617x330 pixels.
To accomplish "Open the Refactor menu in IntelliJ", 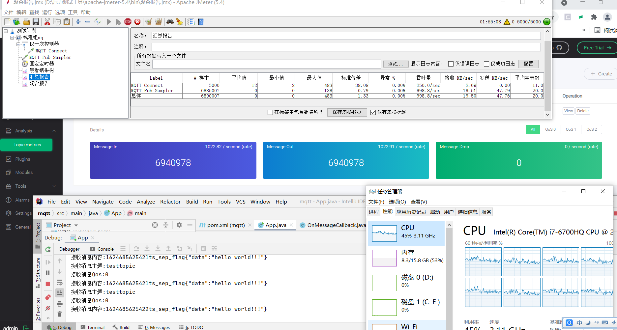I will pos(170,202).
